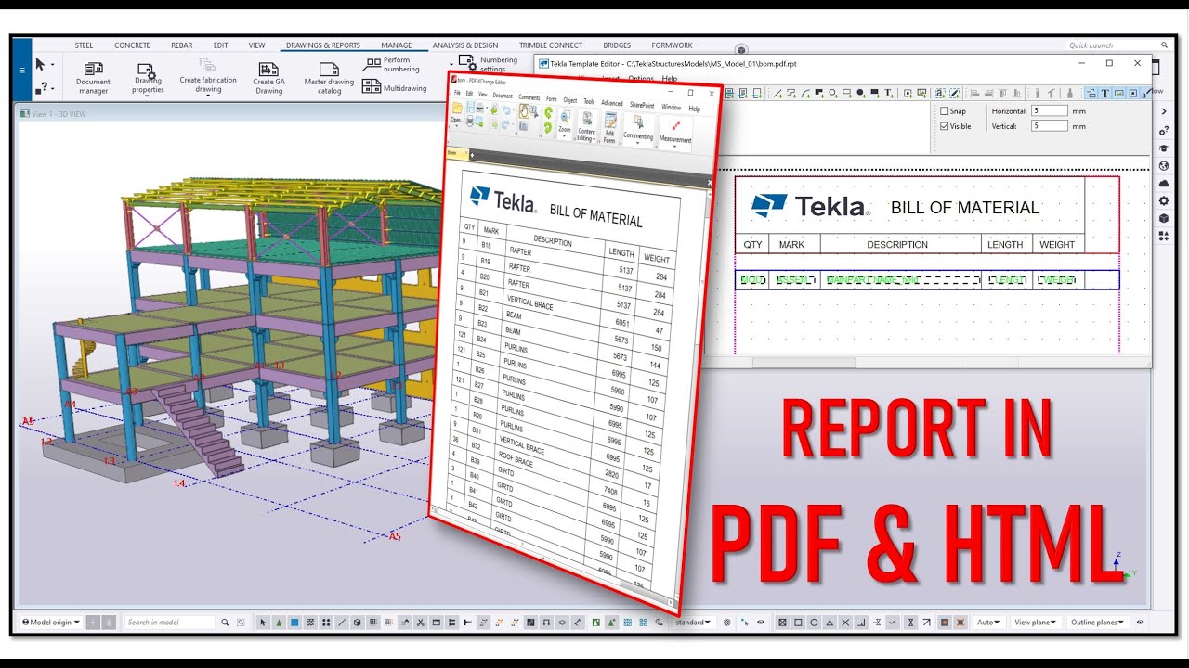This screenshot has width=1189, height=668.
Task: Open the Outline planes dropdown
Action: point(1096,623)
